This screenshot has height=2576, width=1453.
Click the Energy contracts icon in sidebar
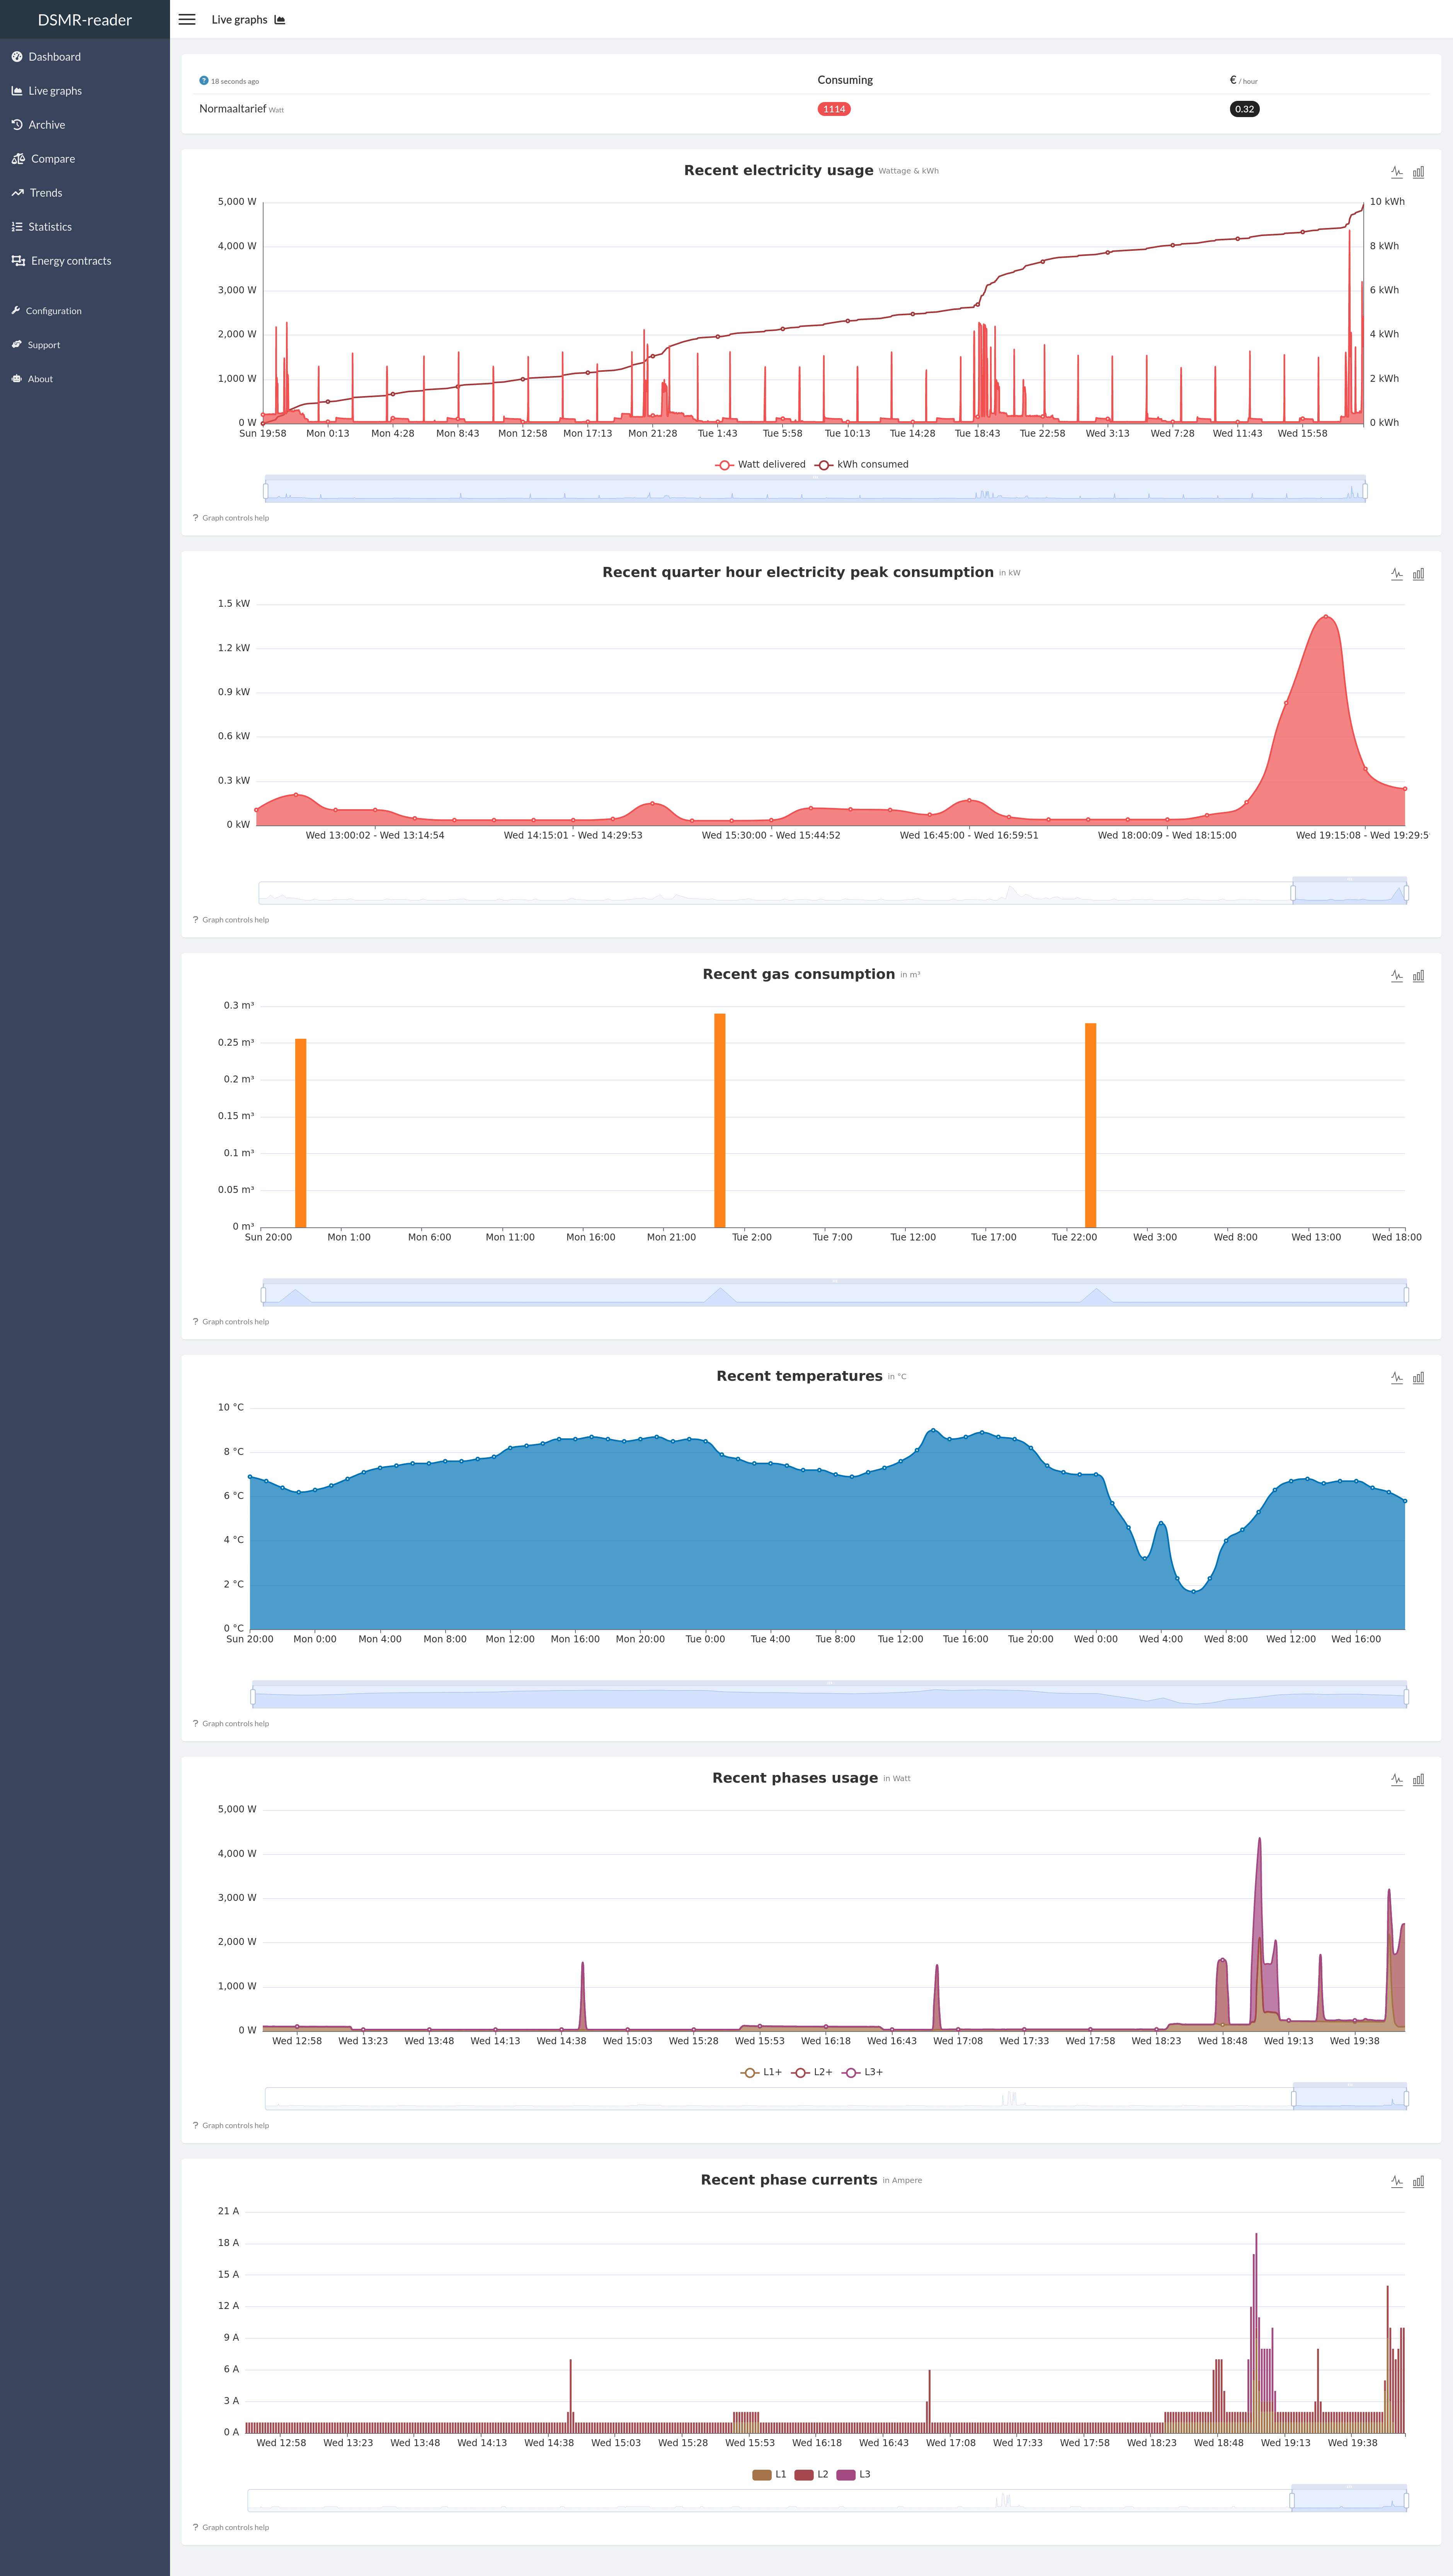click(x=18, y=261)
